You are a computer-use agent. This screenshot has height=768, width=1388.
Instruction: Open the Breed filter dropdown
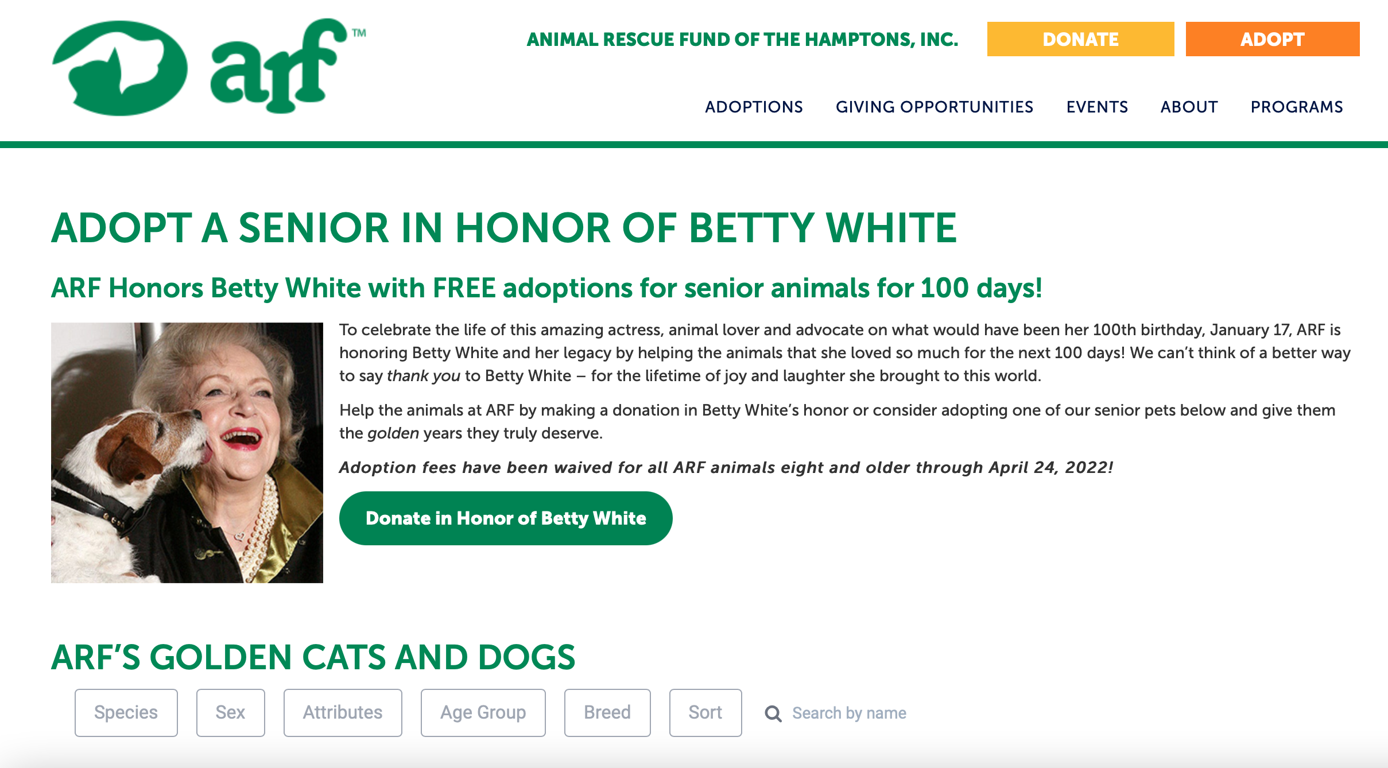pyautogui.click(x=607, y=712)
